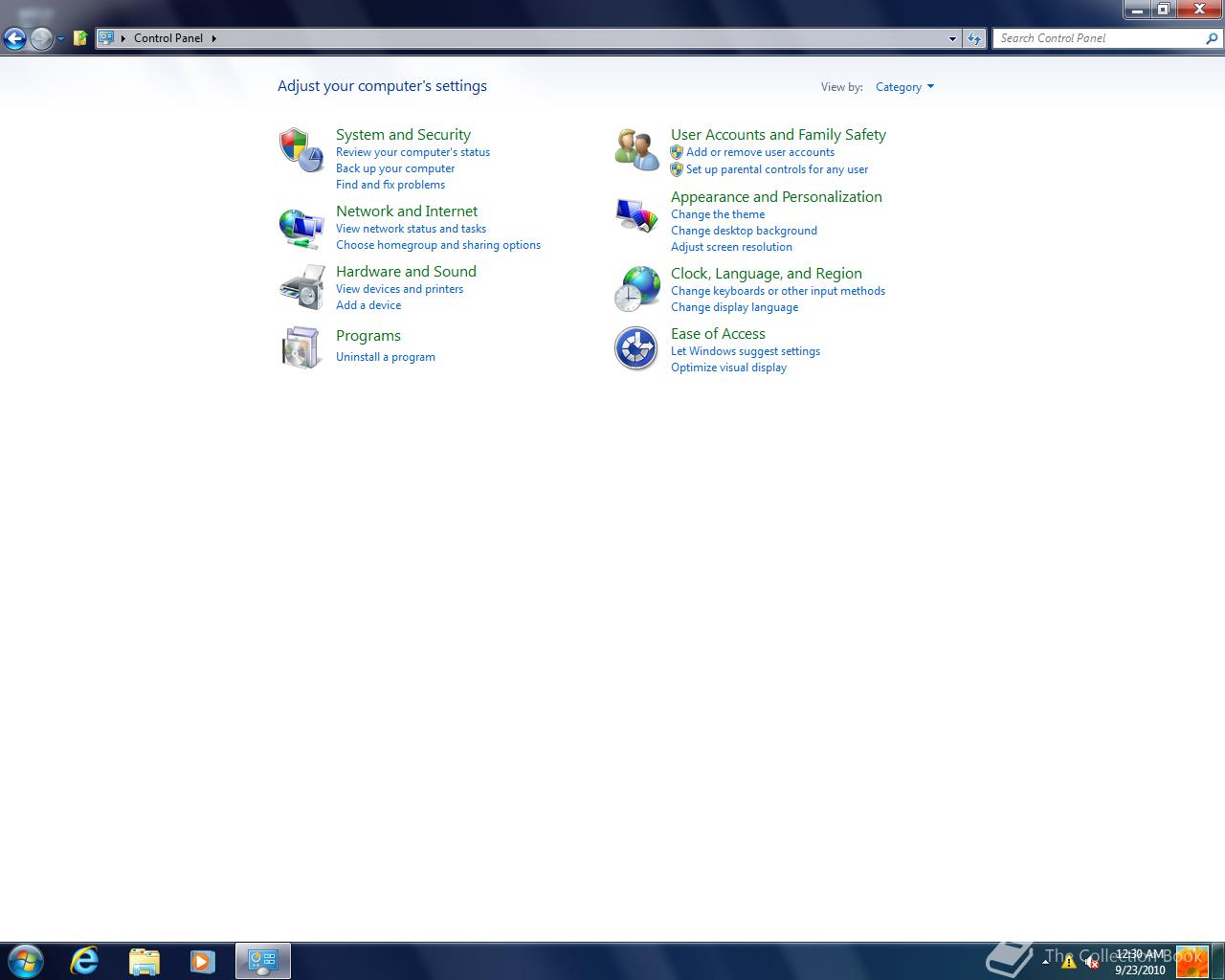Click Set up parental controls for any user

[777, 169]
